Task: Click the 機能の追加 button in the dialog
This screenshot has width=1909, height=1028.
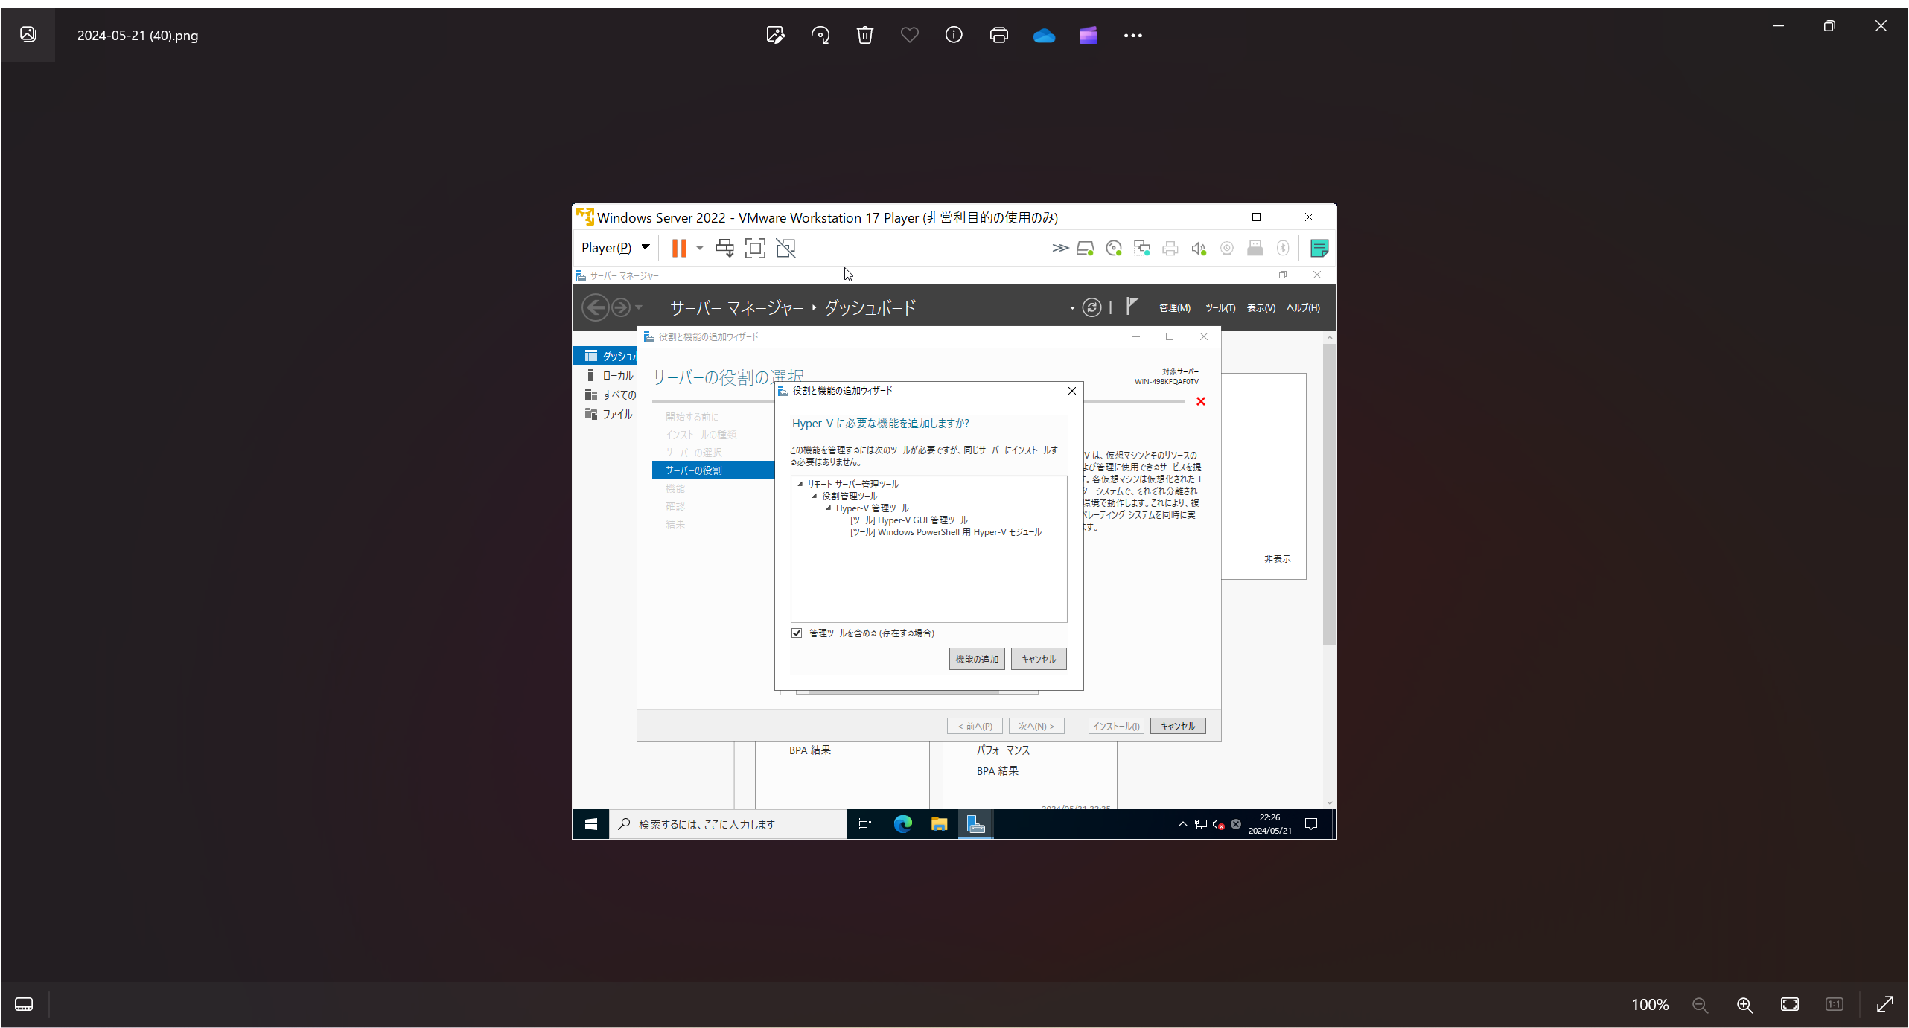Action: tap(976, 659)
